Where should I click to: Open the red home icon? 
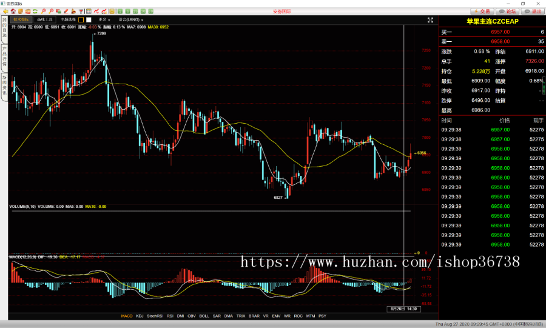[x=13, y=12]
